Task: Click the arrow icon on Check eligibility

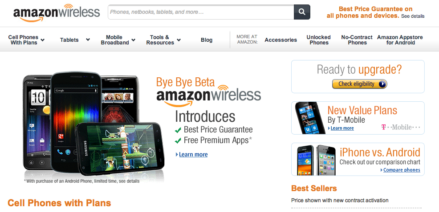Action: (x=382, y=84)
